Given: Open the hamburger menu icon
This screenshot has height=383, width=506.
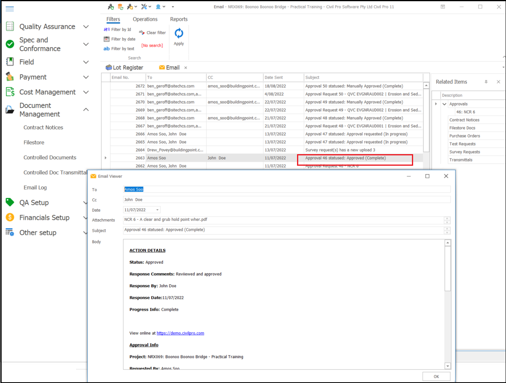Looking at the screenshot, I should [10, 8].
